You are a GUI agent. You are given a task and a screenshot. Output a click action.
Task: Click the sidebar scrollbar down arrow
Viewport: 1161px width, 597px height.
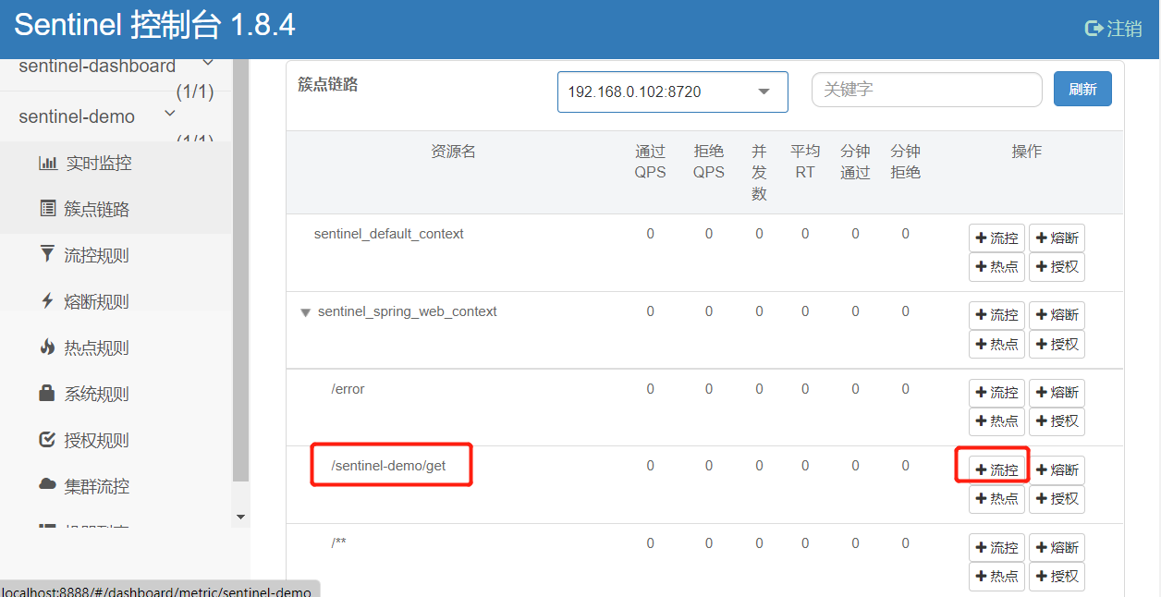241,517
